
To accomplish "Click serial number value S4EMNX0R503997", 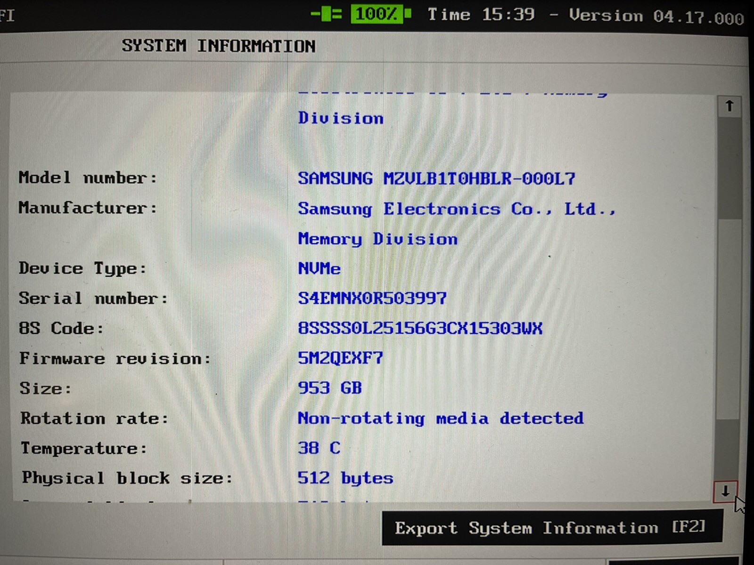I will (x=372, y=298).
